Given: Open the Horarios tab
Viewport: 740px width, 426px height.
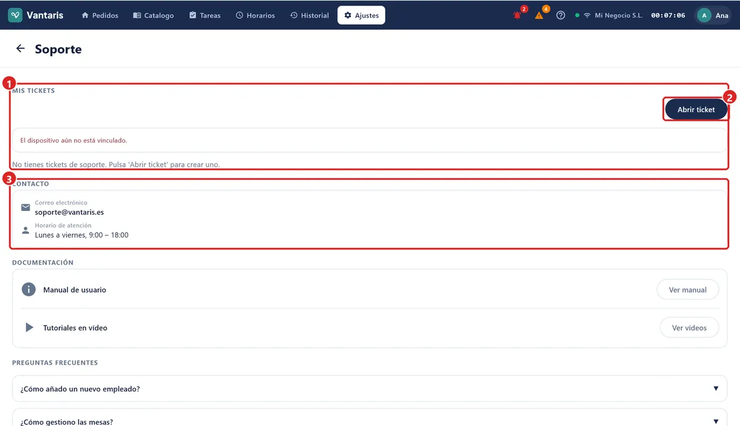Looking at the screenshot, I should point(255,15).
